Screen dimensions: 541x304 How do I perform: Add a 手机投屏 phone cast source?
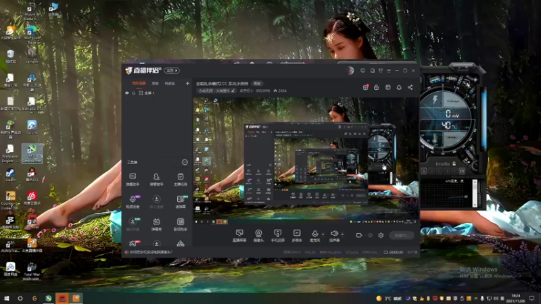(x=277, y=236)
